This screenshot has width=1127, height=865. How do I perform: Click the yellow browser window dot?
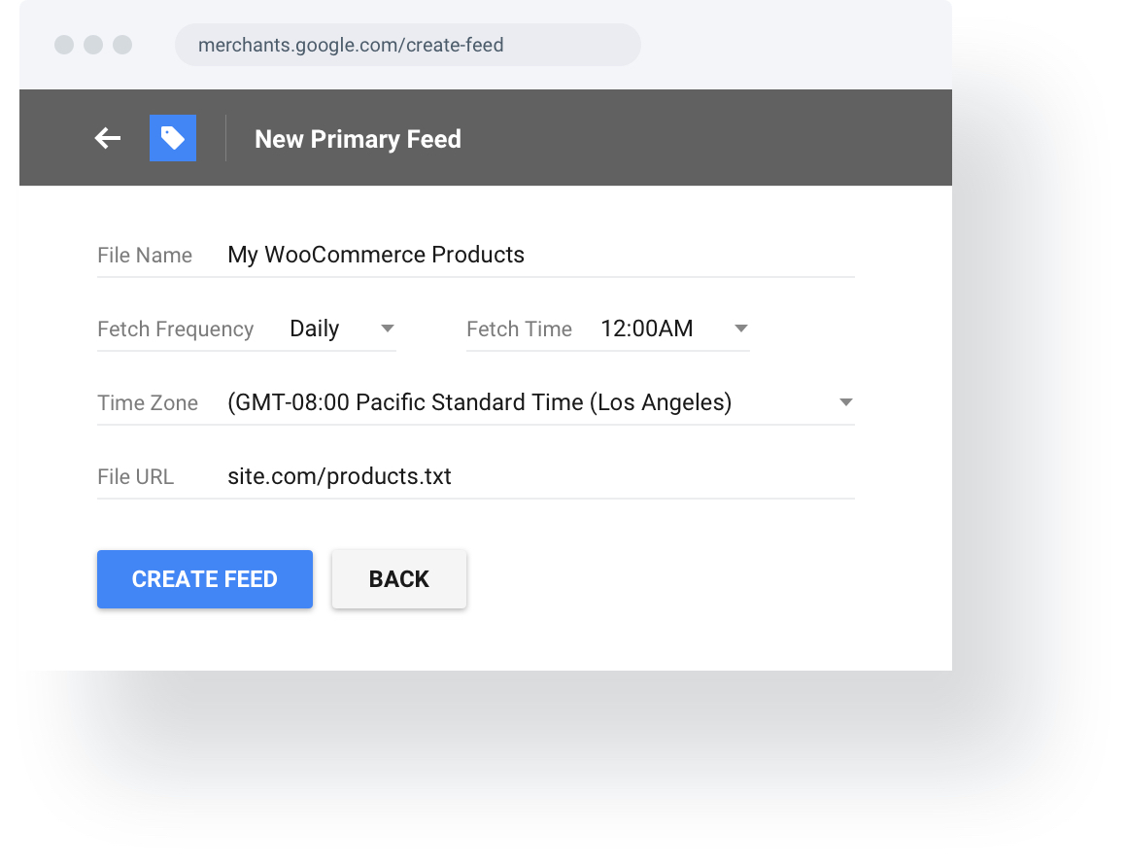(92, 44)
